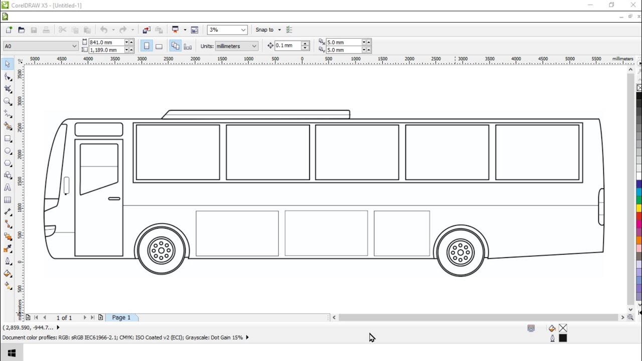Expand the Application Launcher arrow
The image size is (642, 361).
coord(185,30)
